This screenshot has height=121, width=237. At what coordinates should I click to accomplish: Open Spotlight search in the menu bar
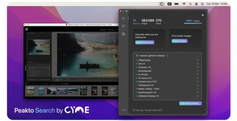click(190, 4)
